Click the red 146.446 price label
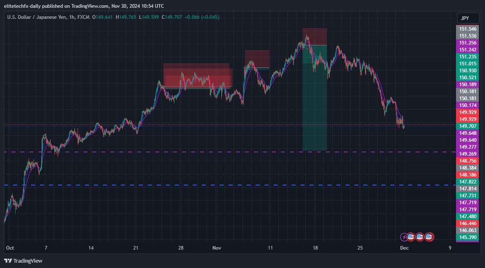485x268 pixels. pos(467,223)
